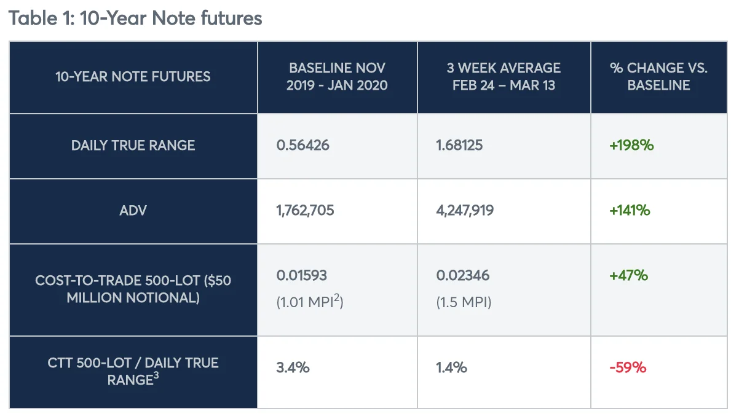This screenshot has width=739, height=419.
Task: Click the green +198% change value
Action: pos(631,146)
